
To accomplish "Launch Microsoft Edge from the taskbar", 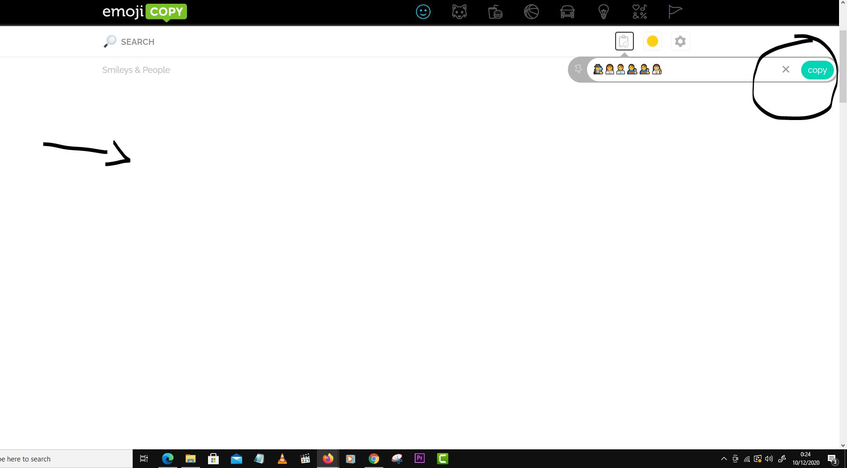I will coord(167,459).
